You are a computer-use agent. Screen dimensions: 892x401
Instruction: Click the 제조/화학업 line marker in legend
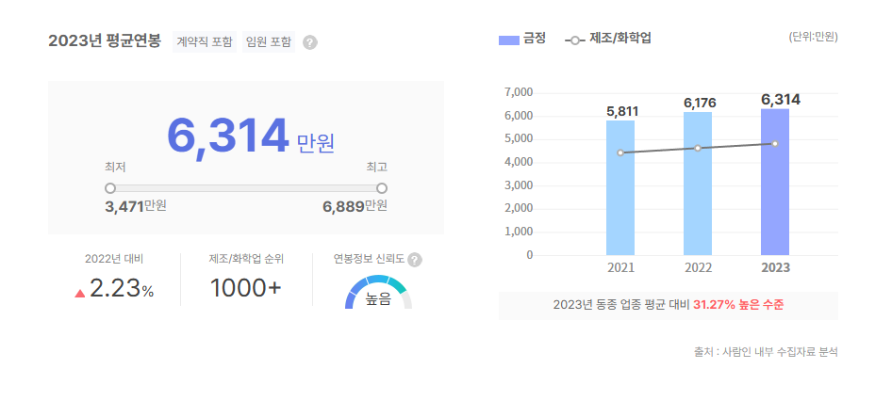coord(575,40)
